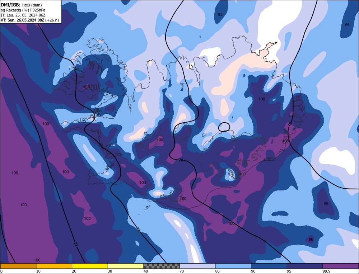Click the legend tick value "70"
Viewport: 359px width, 274px height.
pyautogui.click(x=182, y=271)
